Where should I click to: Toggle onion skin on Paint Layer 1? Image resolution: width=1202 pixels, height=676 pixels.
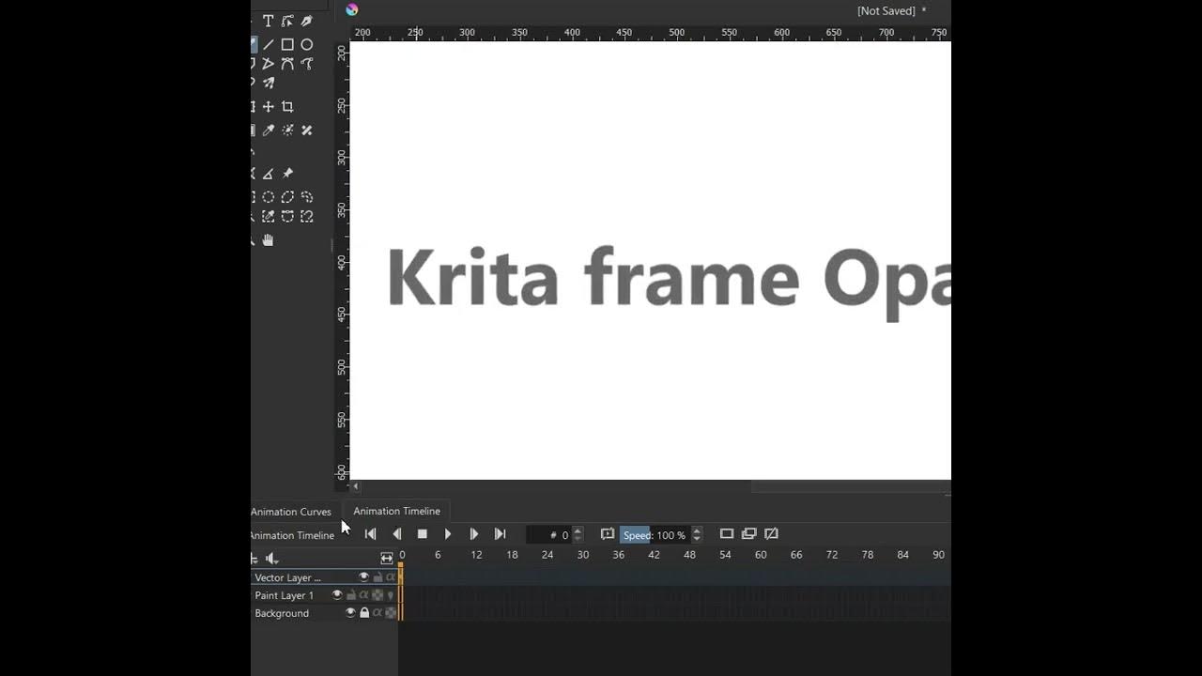click(x=391, y=595)
